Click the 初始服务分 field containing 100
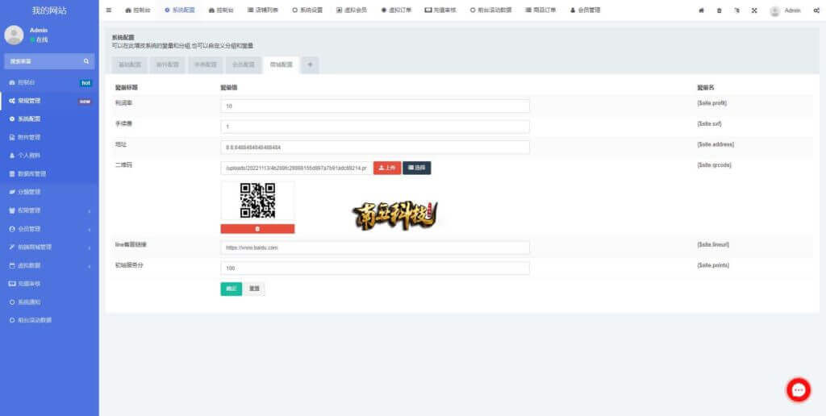Screen dimensions: 826x416 (x=374, y=268)
